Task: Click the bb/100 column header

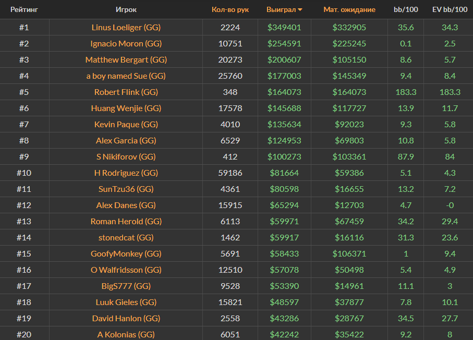Action: coord(405,9)
